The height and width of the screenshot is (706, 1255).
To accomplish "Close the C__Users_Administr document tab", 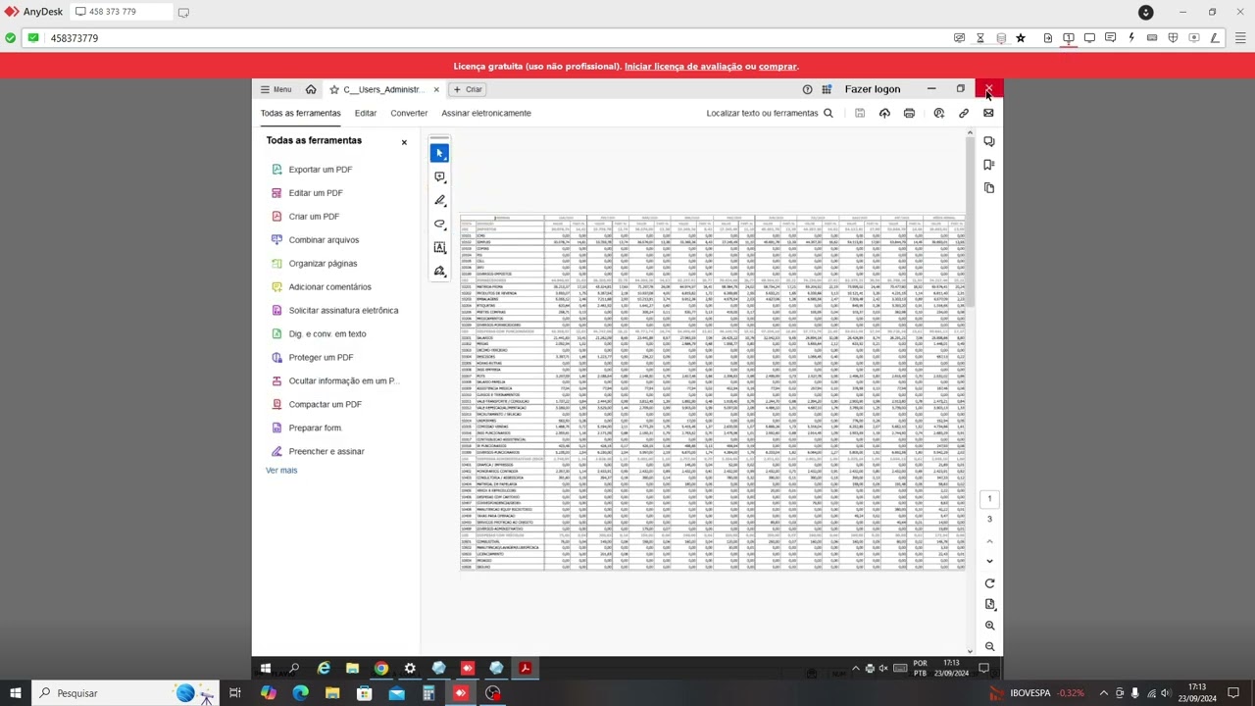I will pos(436,89).
